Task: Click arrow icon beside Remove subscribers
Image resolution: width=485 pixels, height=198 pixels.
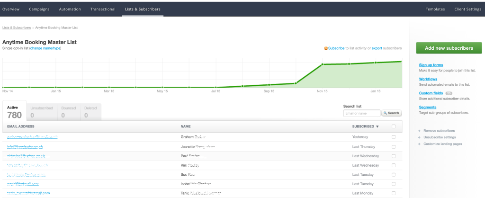Action: tap(419, 131)
